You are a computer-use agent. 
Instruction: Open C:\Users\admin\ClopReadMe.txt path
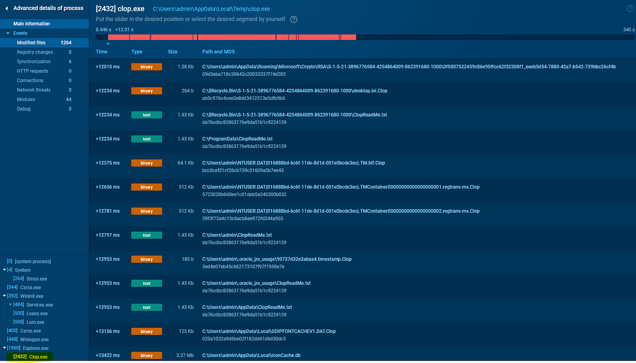237,235
